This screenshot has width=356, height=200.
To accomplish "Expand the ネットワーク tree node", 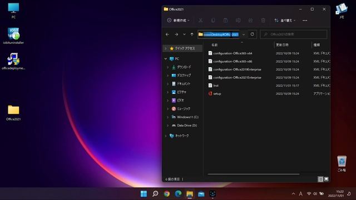I will pos(166,136).
